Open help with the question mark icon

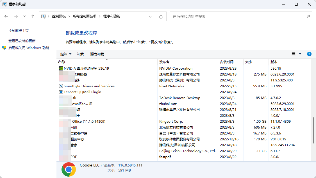(309, 54)
